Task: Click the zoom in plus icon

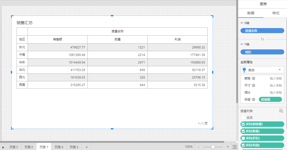Action: click(x=228, y=147)
